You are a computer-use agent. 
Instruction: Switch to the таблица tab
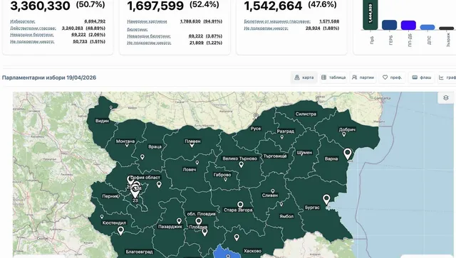click(x=333, y=77)
